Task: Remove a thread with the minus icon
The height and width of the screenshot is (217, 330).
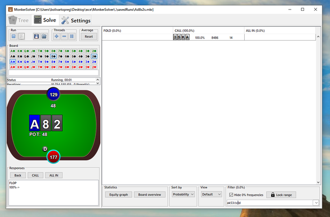Action: (x=64, y=36)
